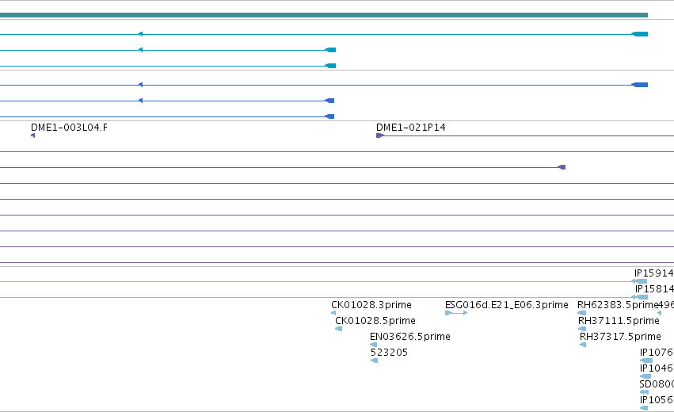Click the glyph beneath the 523205 label
The height and width of the screenshot is (412, 674).
click(375, 360)
